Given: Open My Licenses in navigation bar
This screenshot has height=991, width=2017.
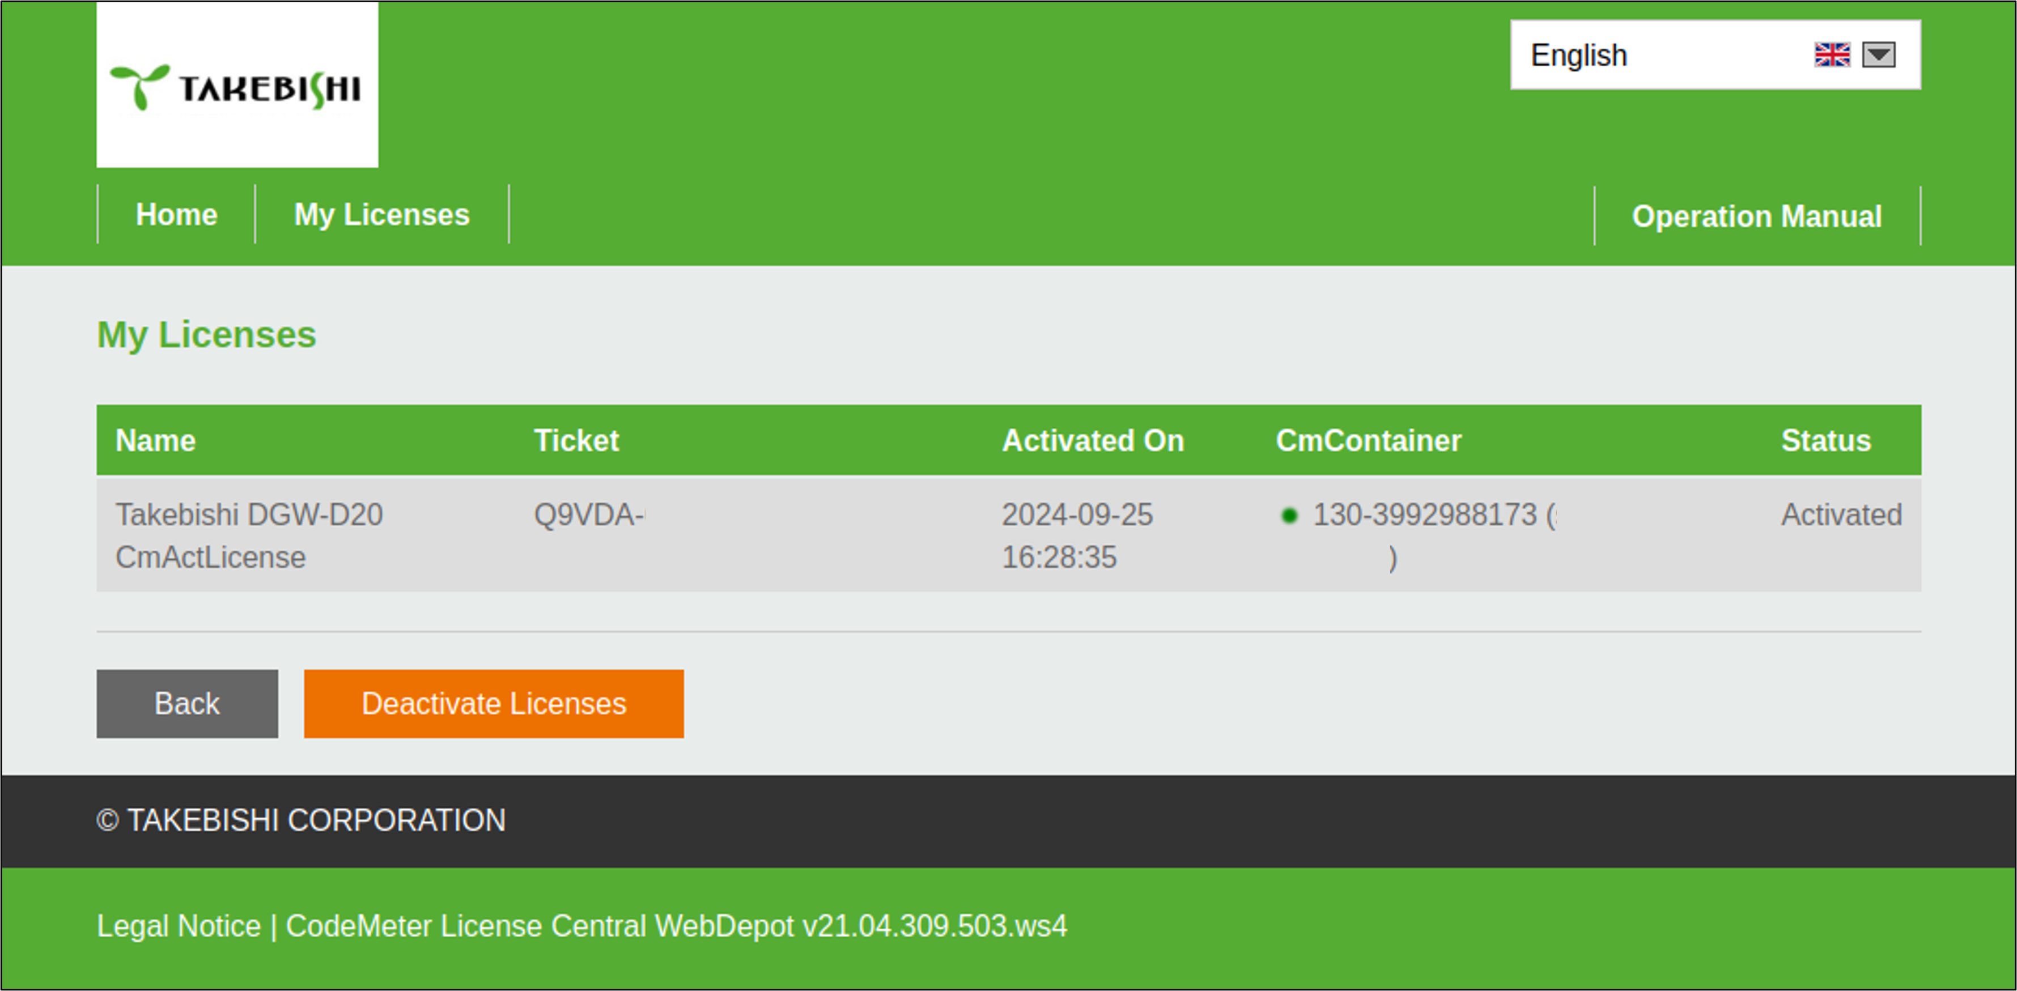Looking at the screenshot, I should click(x=381, y=215).
